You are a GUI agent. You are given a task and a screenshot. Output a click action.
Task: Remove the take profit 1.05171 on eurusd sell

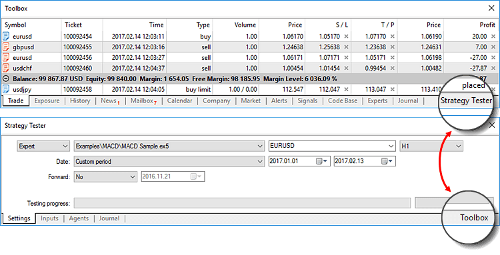click(392, 58)
